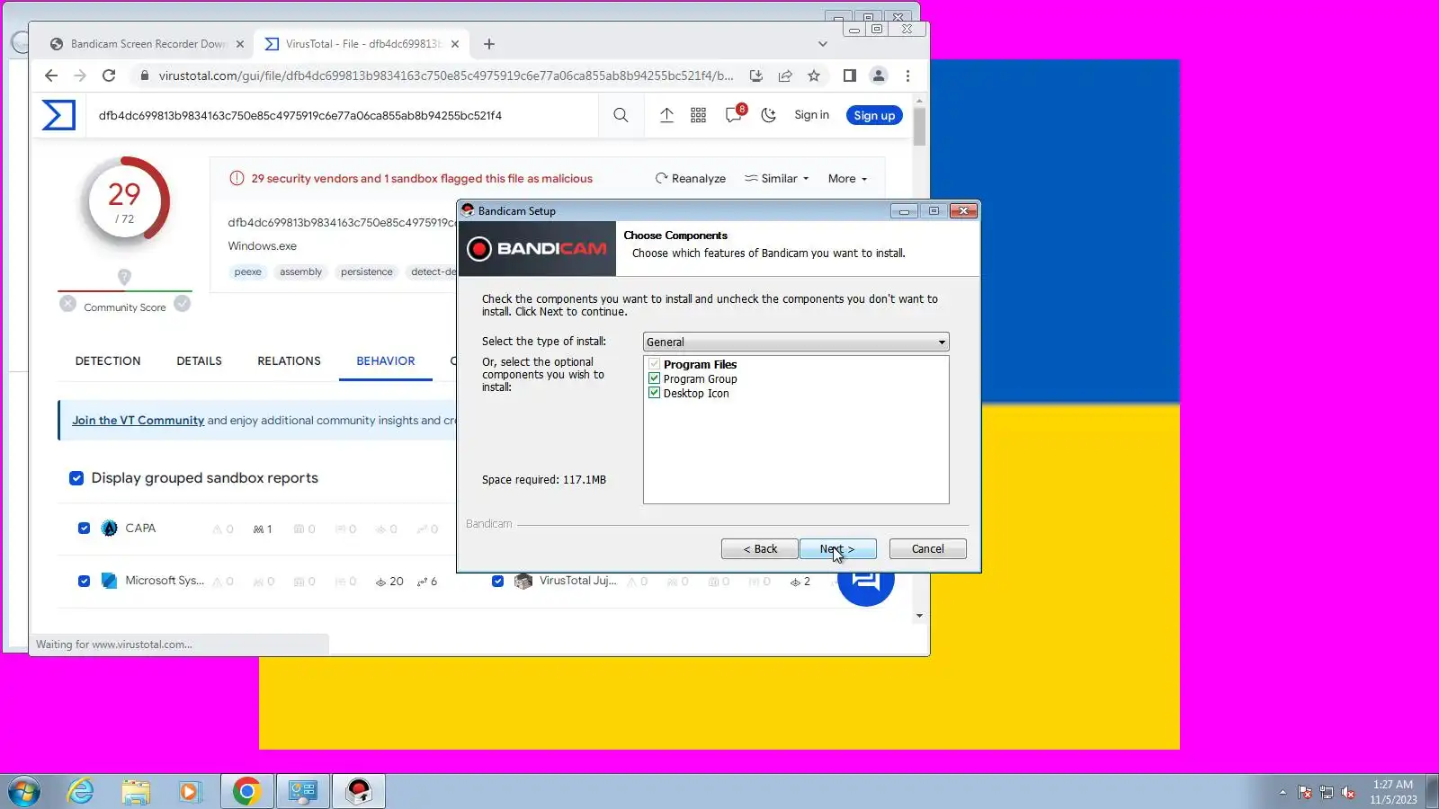The height and width of the screenshot is (809, 1439).
Task: Click the VirusTotal search magnifier
Action: [621, 115]
